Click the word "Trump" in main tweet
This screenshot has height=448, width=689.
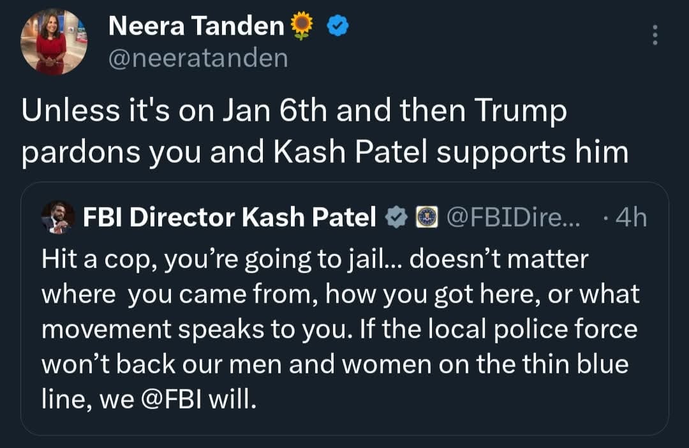pyautogui.click(x=521, y=112)
